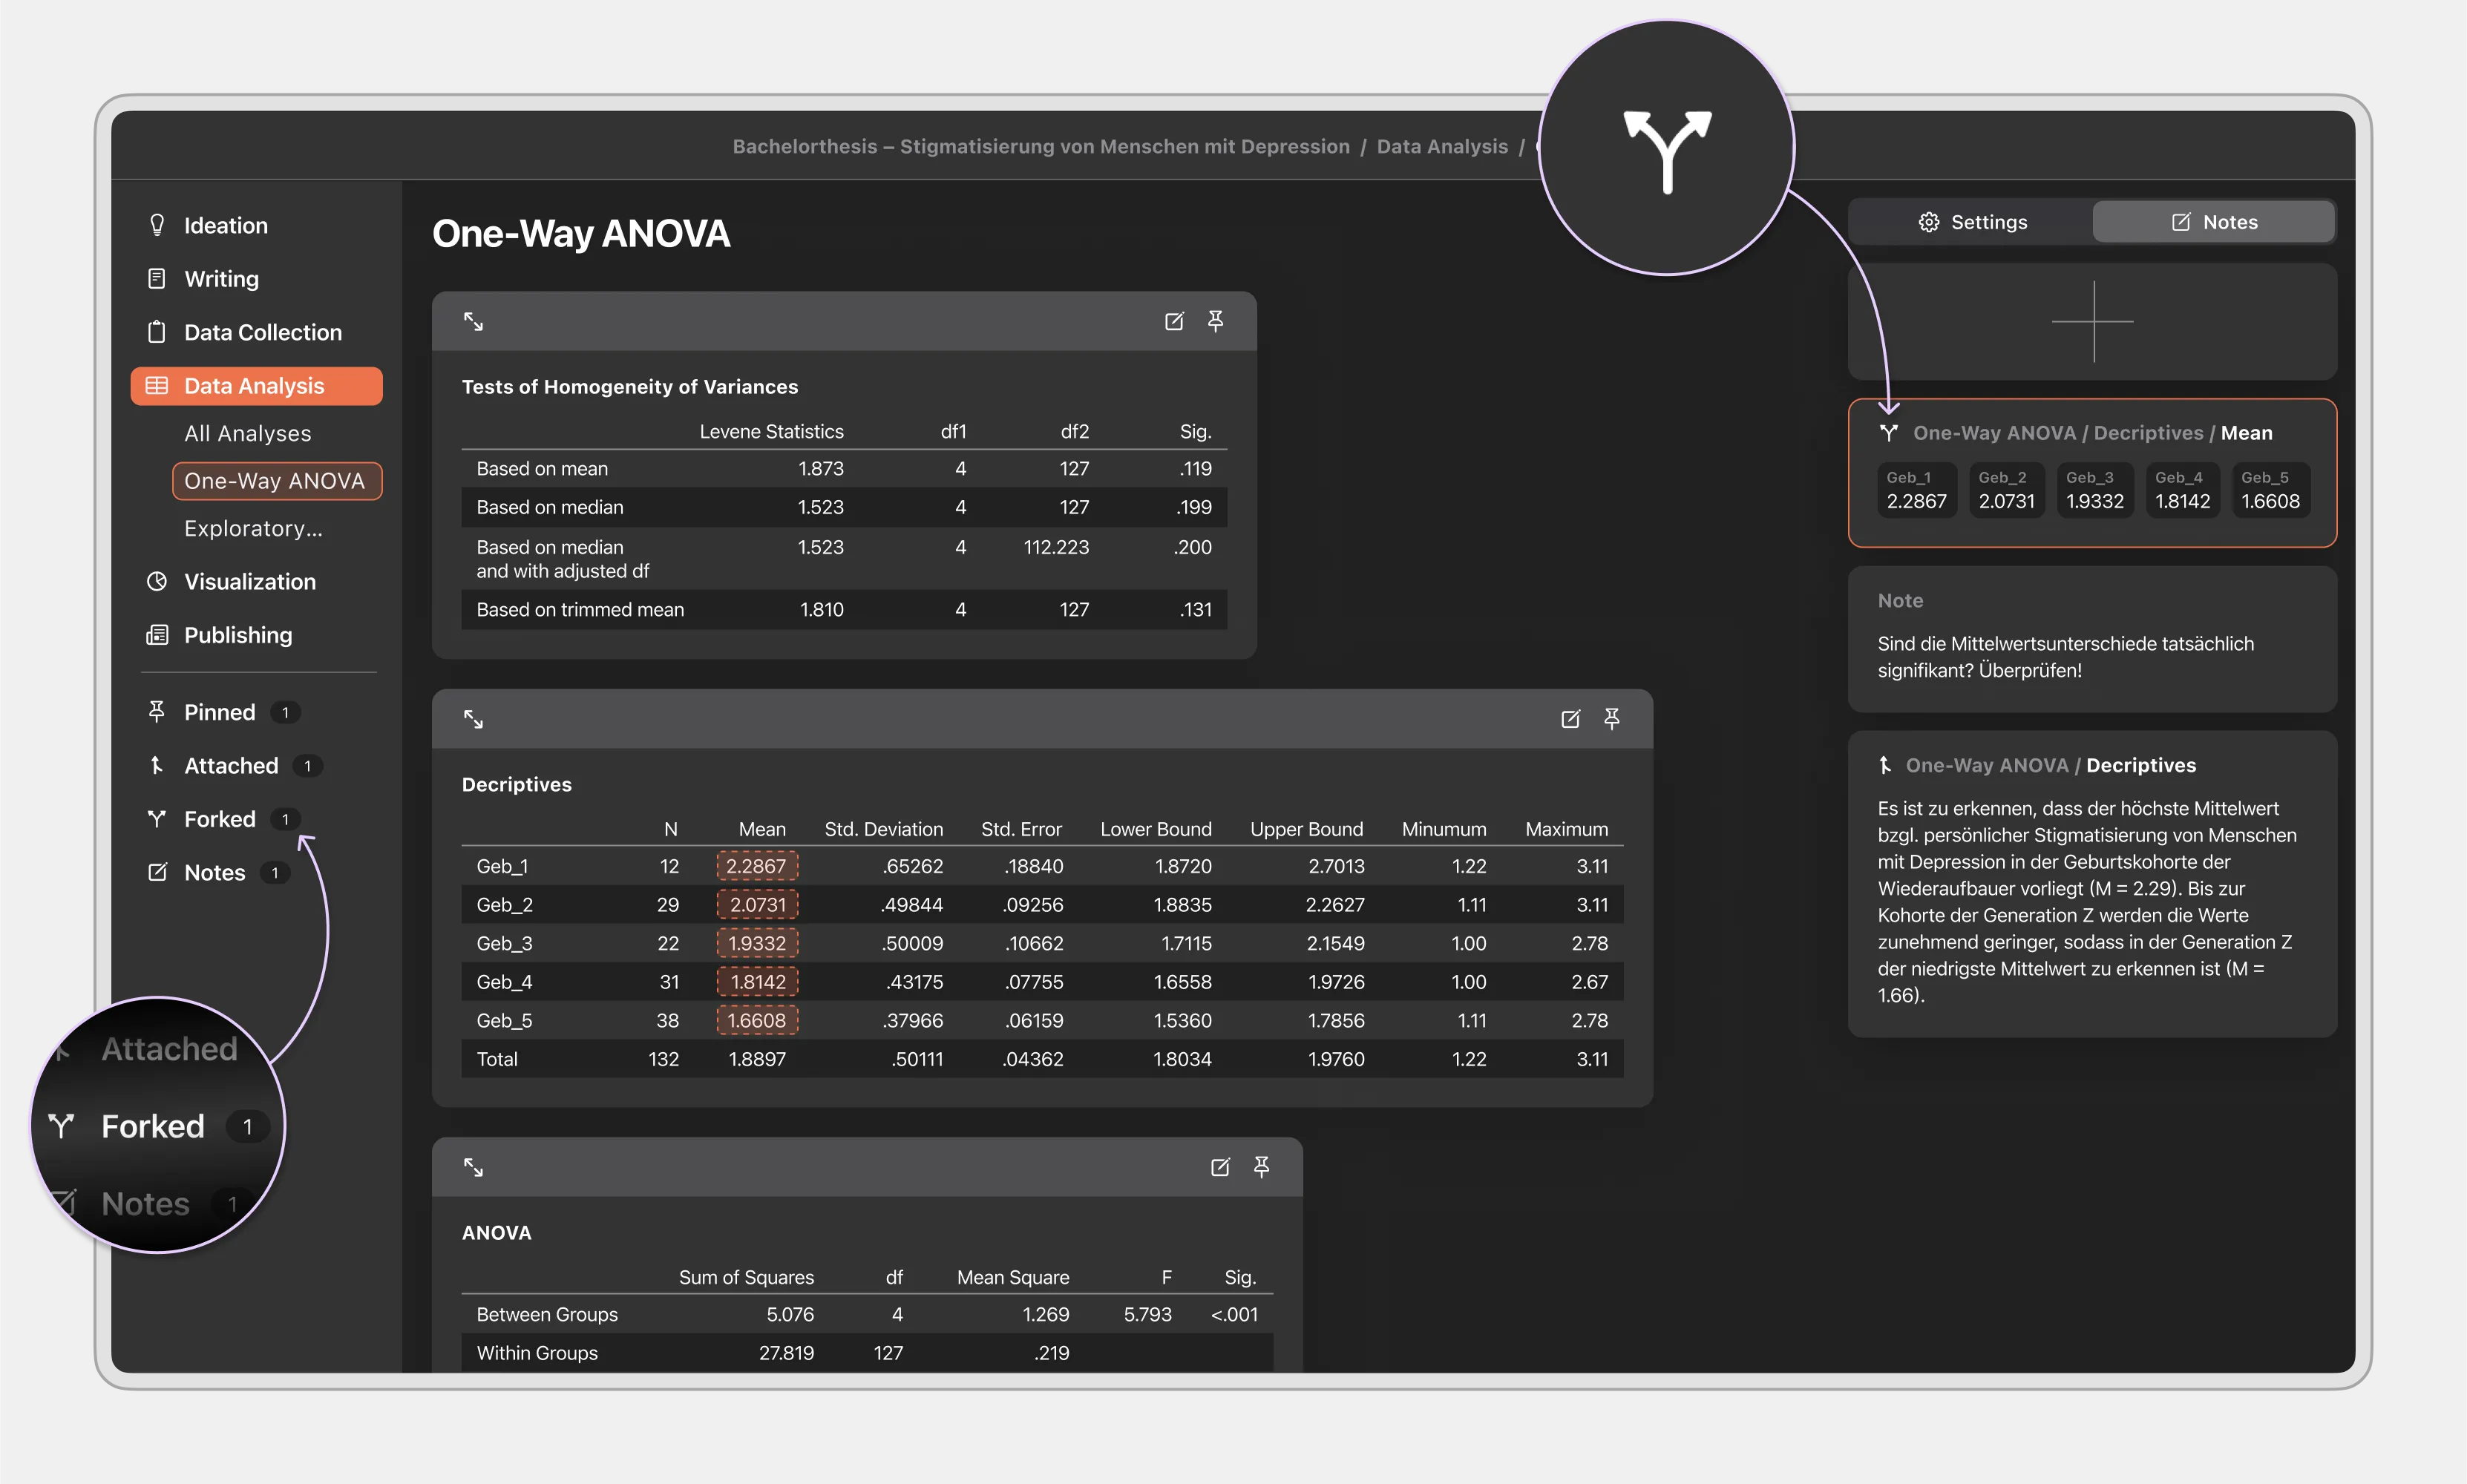Add note to Homogeneity of Variances card

point(1174,321)
